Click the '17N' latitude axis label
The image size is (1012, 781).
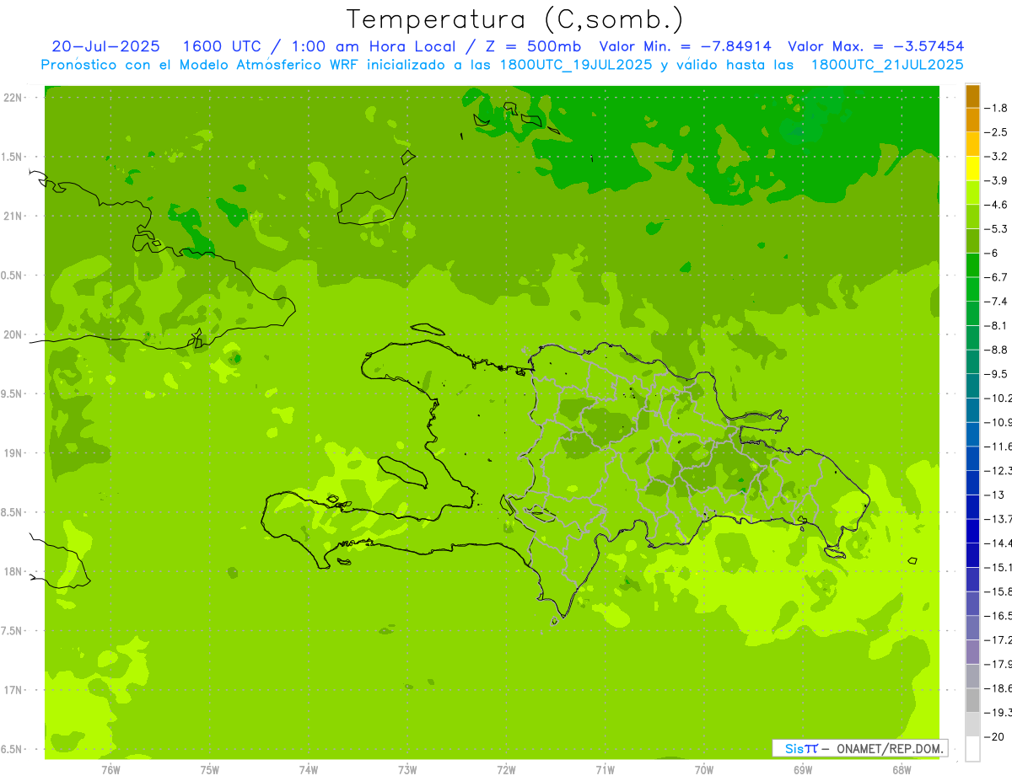click(14, 690)
